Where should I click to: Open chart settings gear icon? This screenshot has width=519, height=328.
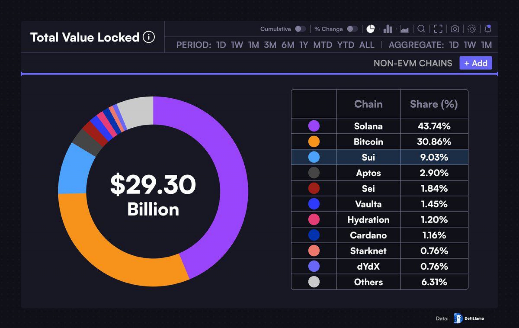coord(472,29)
